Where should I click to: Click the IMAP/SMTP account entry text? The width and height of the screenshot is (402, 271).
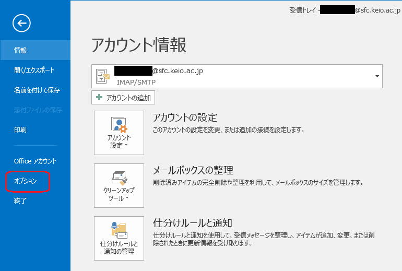point(136,82)
